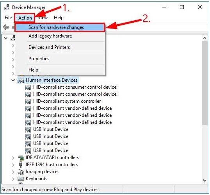Click the vertical scrollbar thumb
210x195 pixels.
(205, 83)
